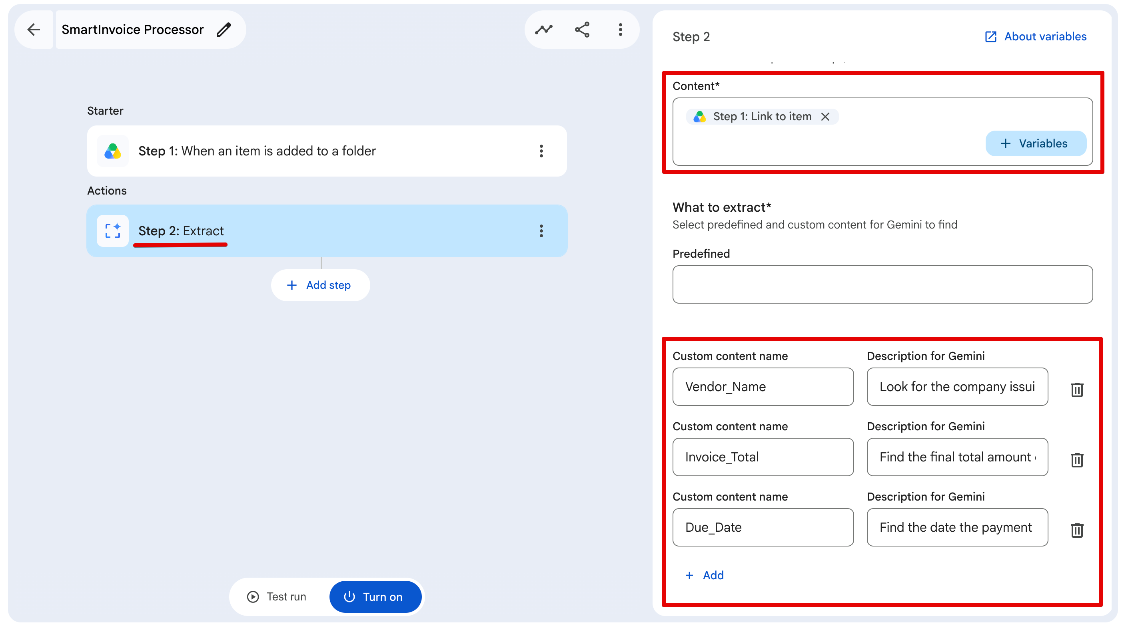Image resolution: width=1122 pixels, height=628 pixels.
Task: Add a new step
Action: coord(321,285)
